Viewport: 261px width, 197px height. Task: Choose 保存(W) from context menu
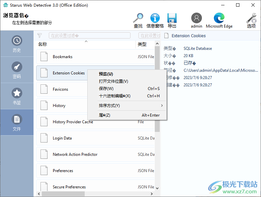[x=127, y=89]
